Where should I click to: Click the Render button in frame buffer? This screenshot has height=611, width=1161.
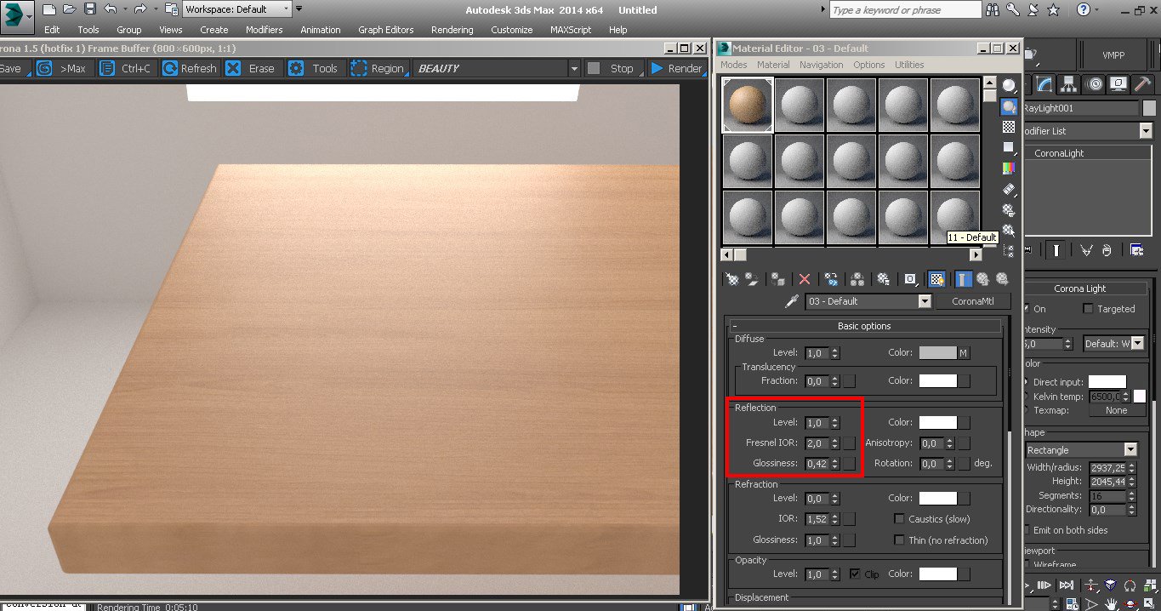(x=676, y=68)
